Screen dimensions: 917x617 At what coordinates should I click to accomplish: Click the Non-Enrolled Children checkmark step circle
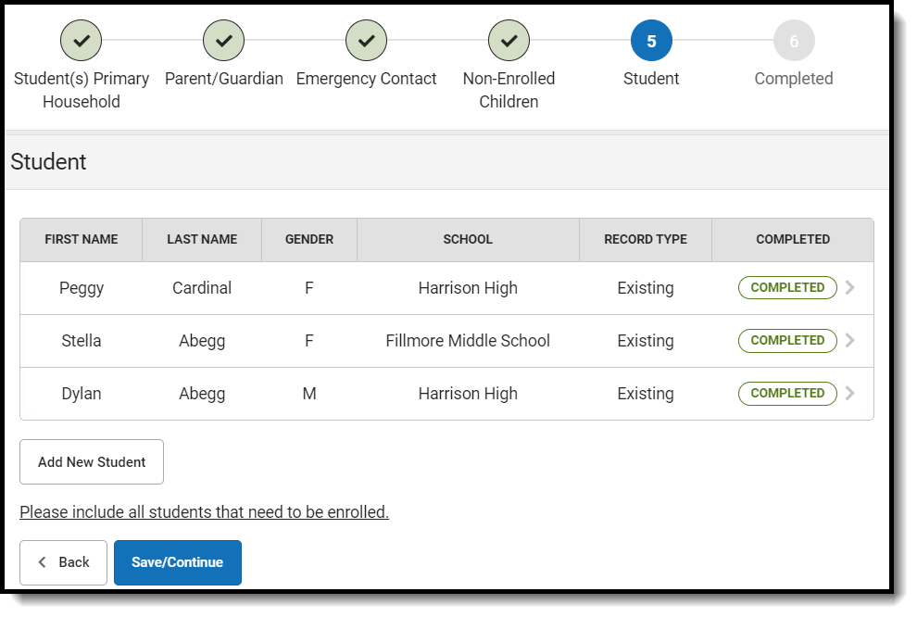point(509,41)
